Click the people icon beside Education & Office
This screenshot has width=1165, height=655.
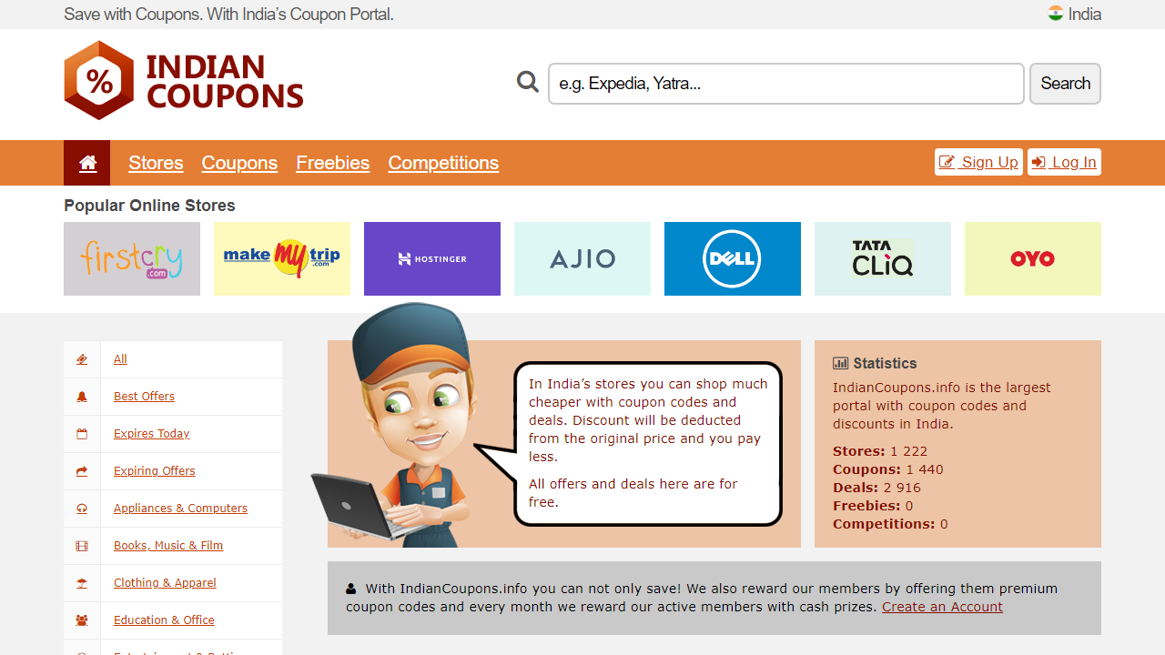pyautogui.click(x=82, y=620)
